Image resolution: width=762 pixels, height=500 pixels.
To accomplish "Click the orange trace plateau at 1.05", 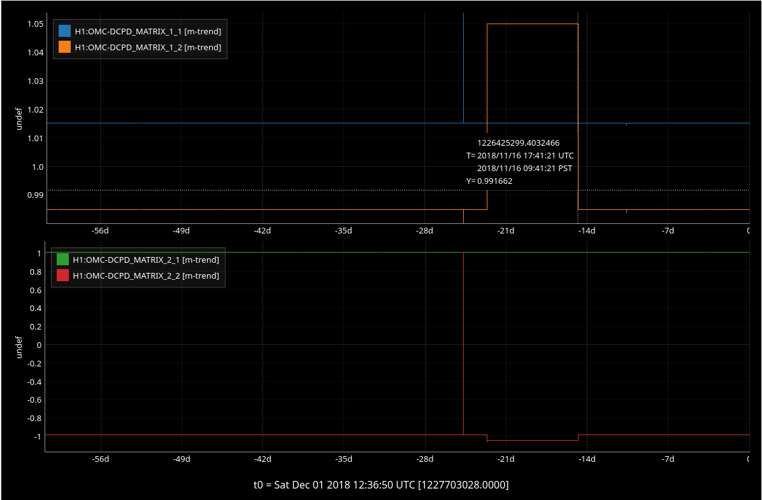I will tap(532, 24).
